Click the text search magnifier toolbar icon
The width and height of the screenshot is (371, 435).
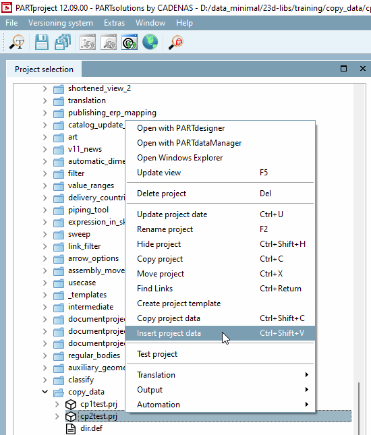point(17,42)
